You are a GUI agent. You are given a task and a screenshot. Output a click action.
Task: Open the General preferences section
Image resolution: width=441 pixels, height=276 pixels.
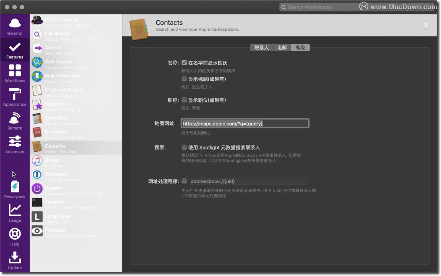(x=14, y=27)
